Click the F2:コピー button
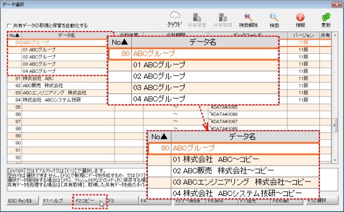This screenshot has width=344, height=212. [90, 201]
